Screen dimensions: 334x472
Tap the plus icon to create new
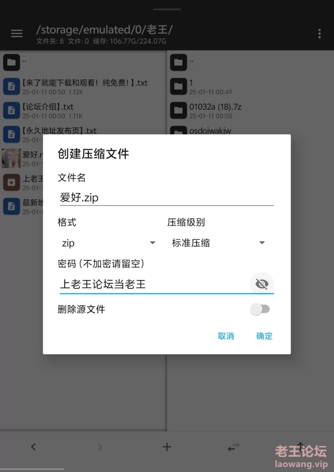point(167,447)
